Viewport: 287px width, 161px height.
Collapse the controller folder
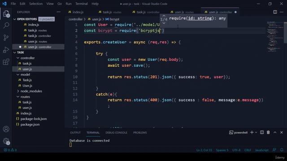coord(18,58)
